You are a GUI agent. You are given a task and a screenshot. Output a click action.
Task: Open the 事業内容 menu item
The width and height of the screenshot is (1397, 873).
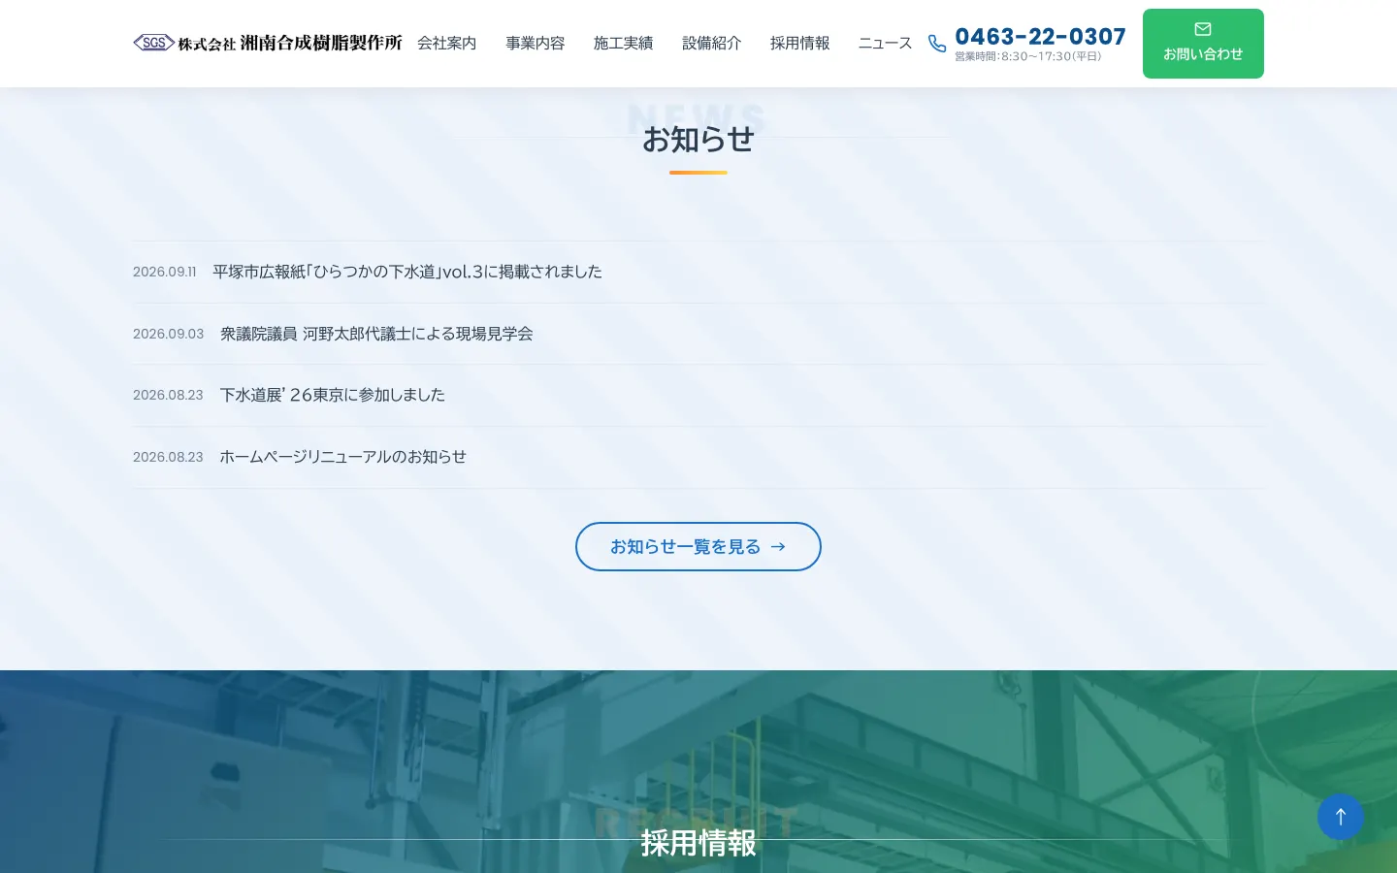click(536, 44)
